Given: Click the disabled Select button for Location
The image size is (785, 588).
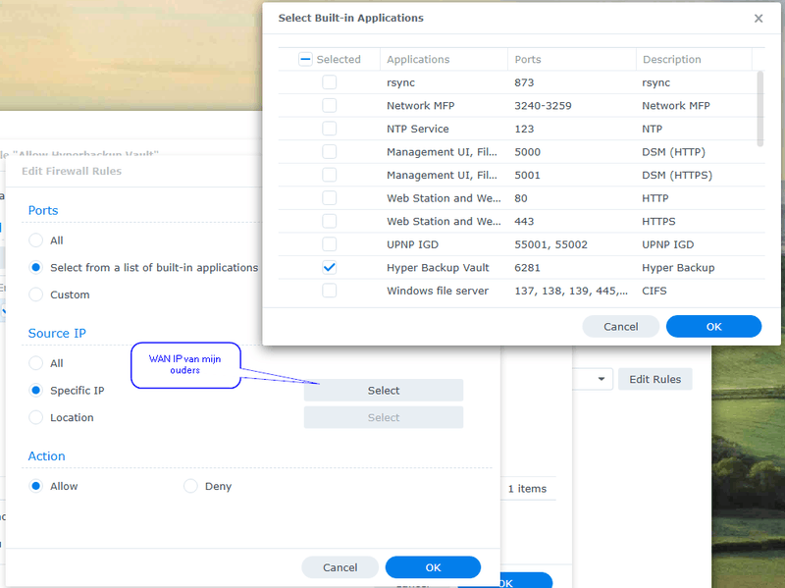Looking at the screenshot, I should (x=384, y=417).
